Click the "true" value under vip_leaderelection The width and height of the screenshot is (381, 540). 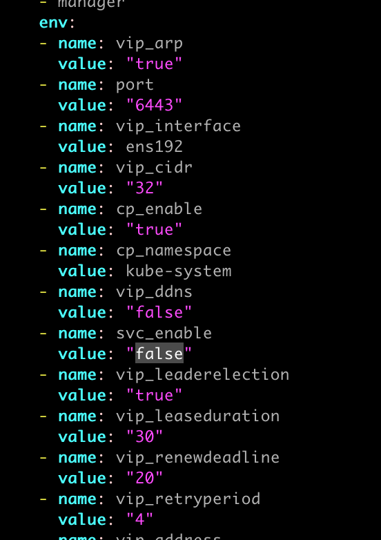tap(154, 395)
